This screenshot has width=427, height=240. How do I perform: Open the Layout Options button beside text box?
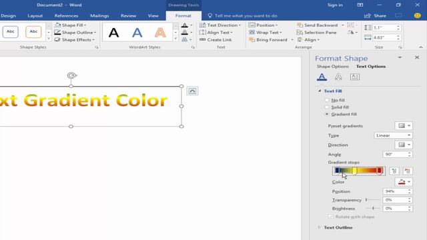click(x=192, y=91)
